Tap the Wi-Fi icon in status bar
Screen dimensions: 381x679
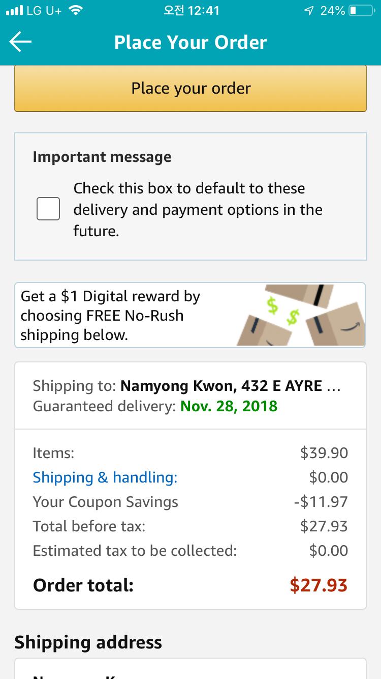click(76, 11)
